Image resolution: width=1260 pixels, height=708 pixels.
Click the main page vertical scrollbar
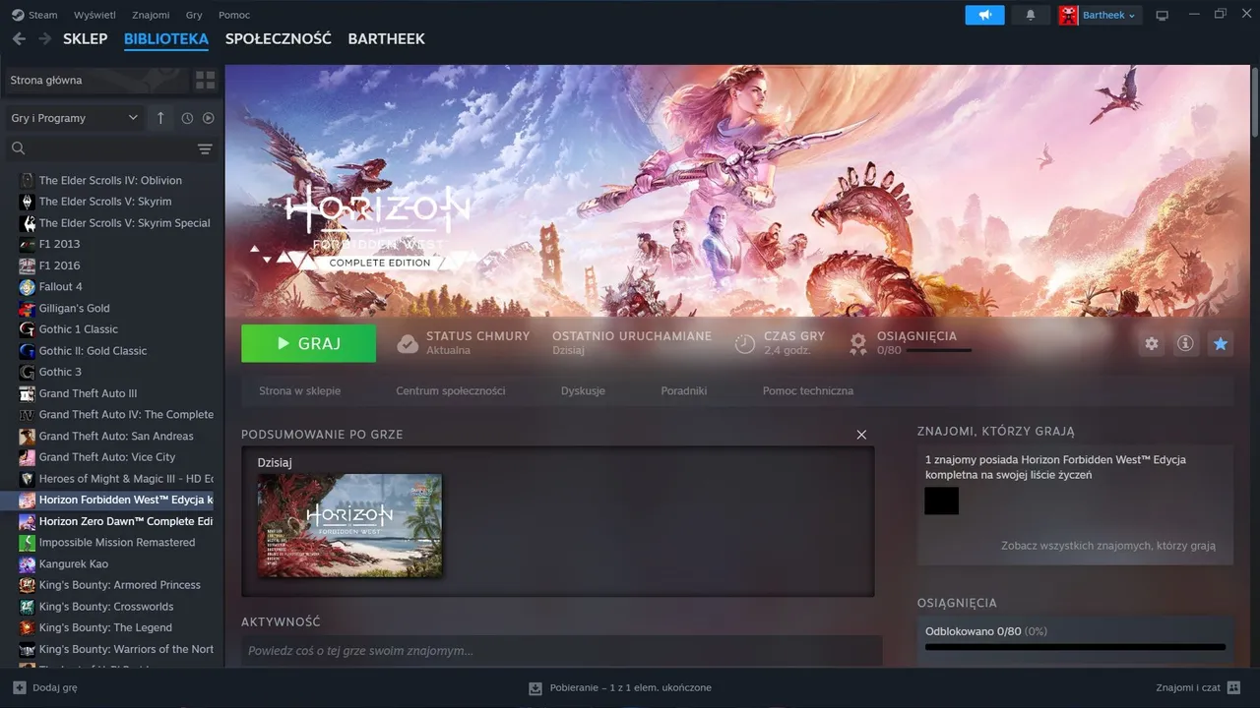click(x=1254, y=100)
